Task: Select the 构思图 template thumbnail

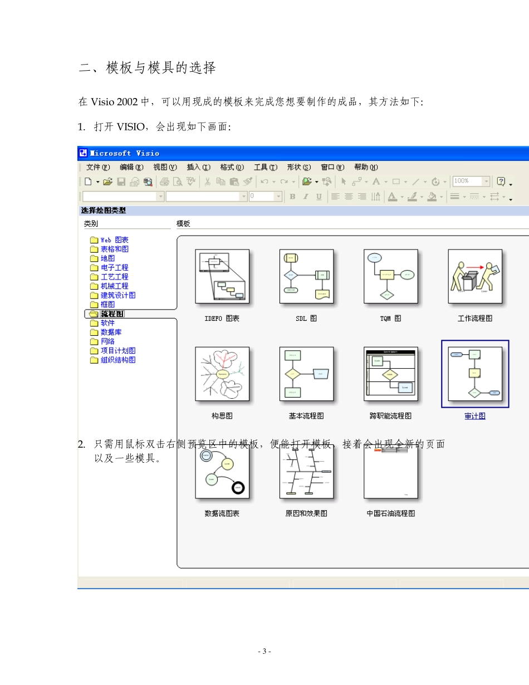Action: (222, 374)
